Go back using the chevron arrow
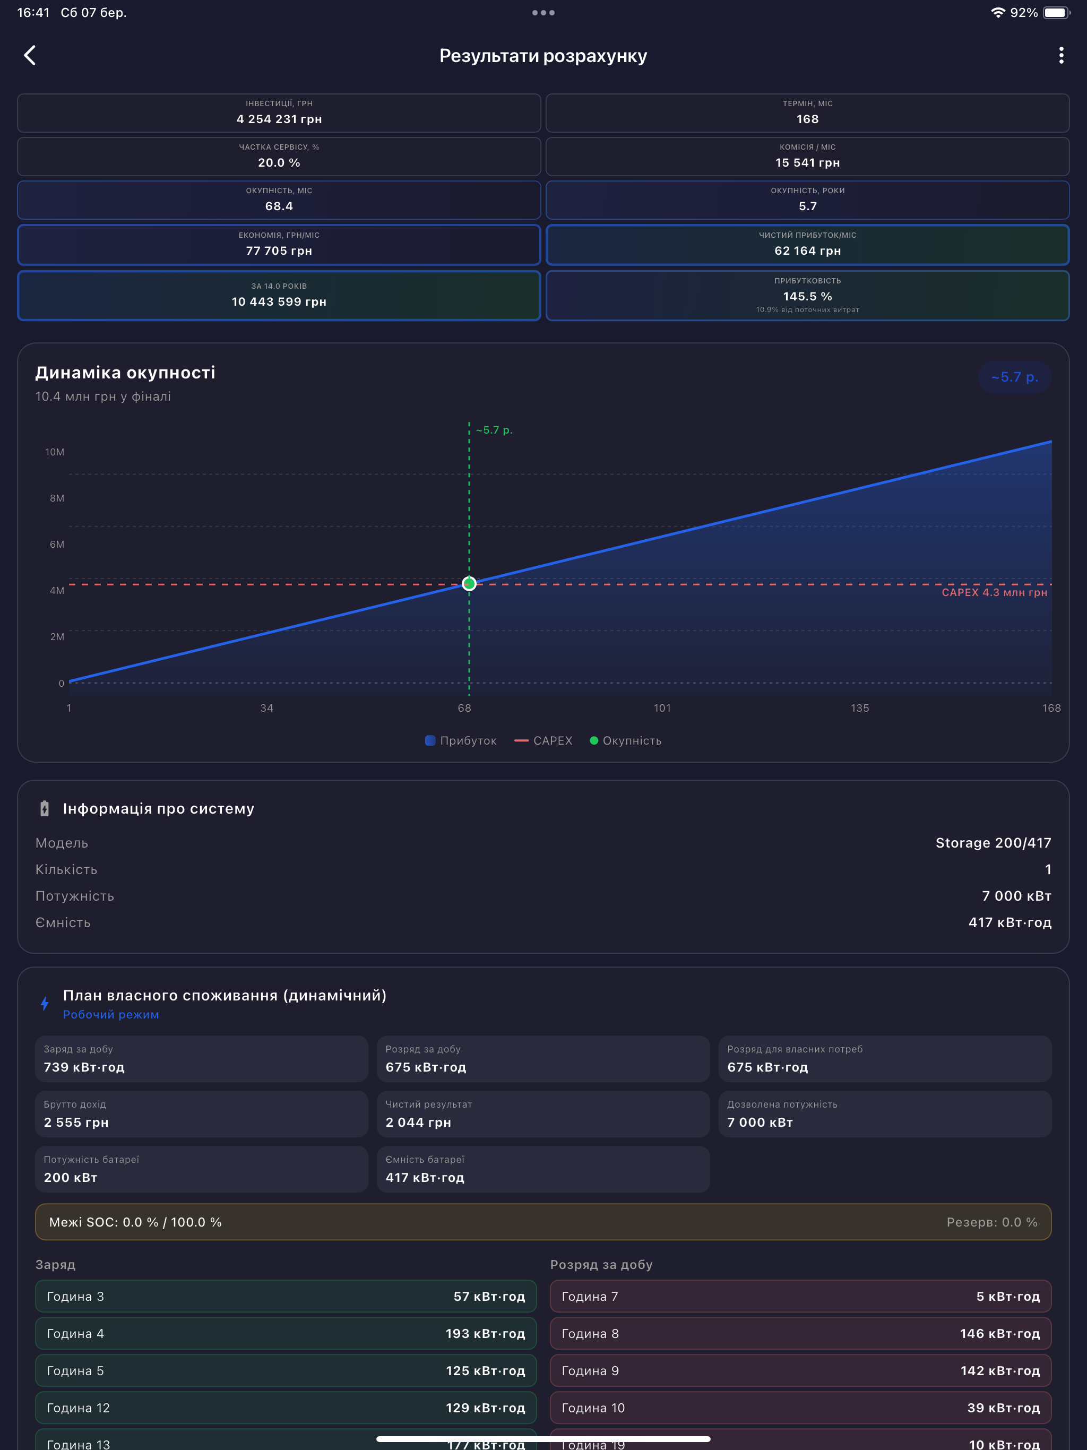Screen dimensions: 1087x1450 click(30, 55)
